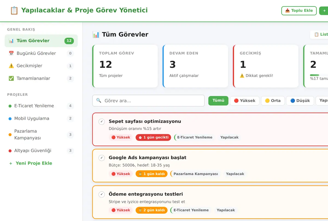The image size is (328, 221).
Task: Select the E-Ticaret Yenileme project
Action: tap(41, 106)
